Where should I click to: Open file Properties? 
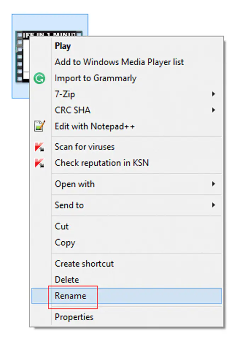pyautogui.click(x=74, y=317)
